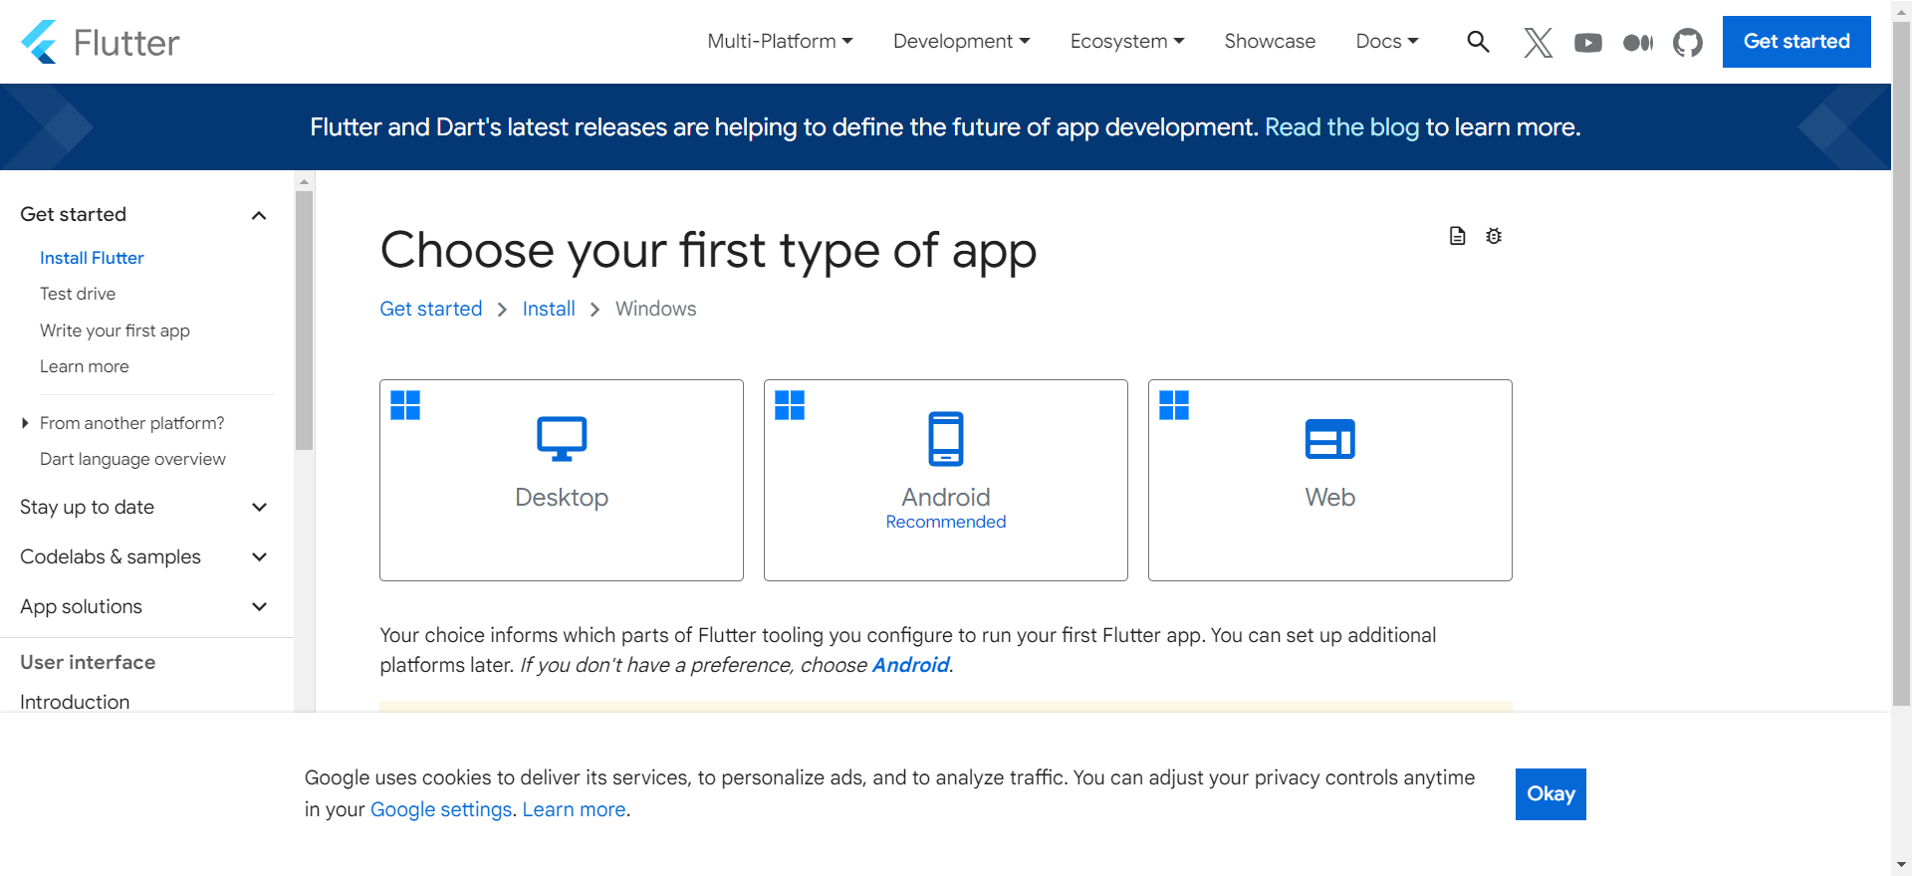Open Flutter's X (Twitter) profile icon

(1538, 42)
